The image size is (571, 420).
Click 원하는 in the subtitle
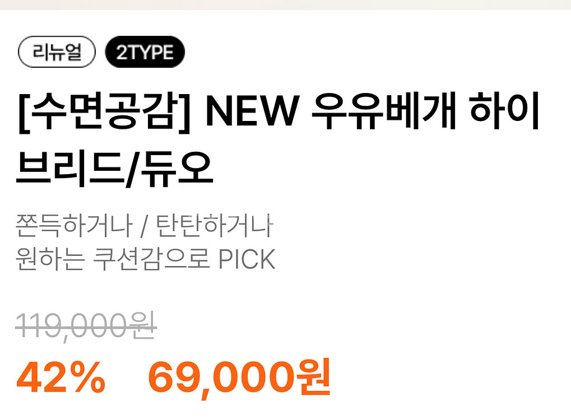(x=50, y=259)
